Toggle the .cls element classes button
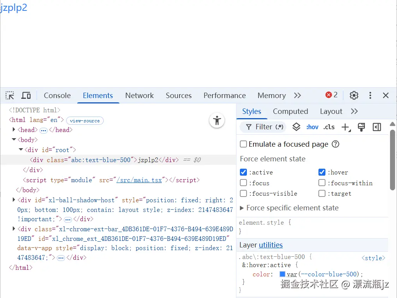Image resolution: width=397 pixels, height=298 pixels. point(329,127)
